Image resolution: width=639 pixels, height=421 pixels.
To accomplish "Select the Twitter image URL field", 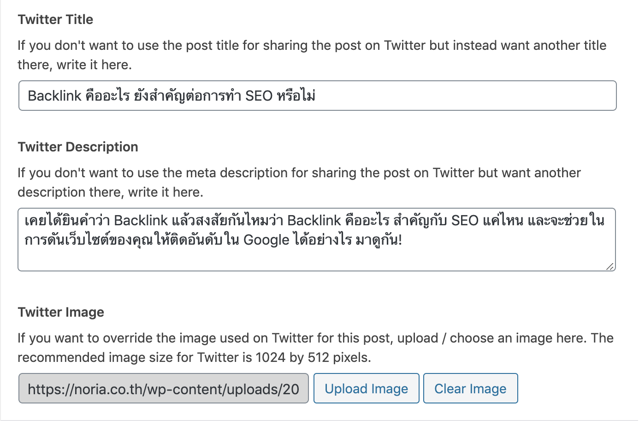I will [x=164, y=389].
